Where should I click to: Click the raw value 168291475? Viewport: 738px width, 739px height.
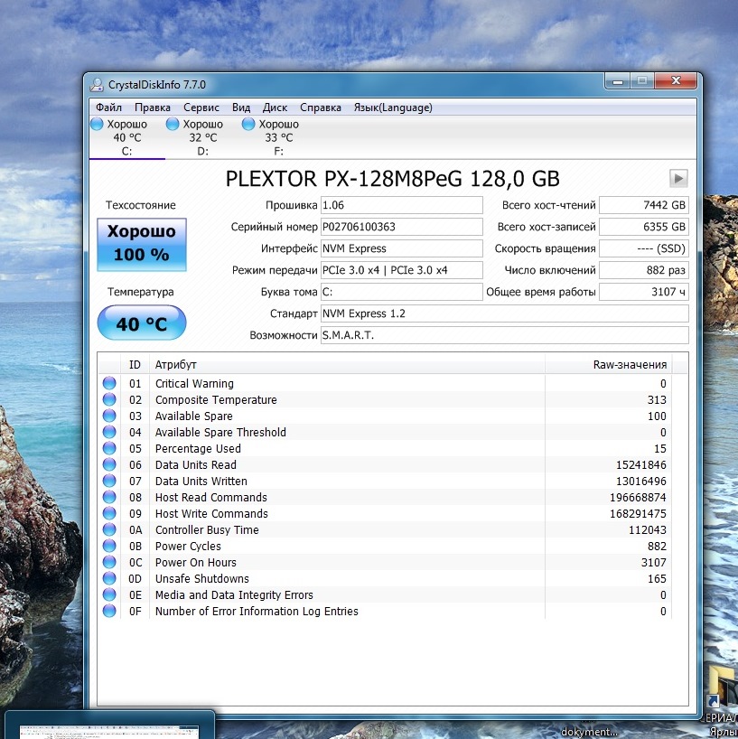(638, 514)
